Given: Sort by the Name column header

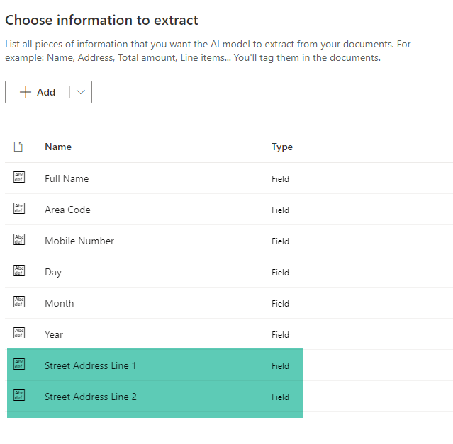Looking at the screenshot, I should coord(58,147).
